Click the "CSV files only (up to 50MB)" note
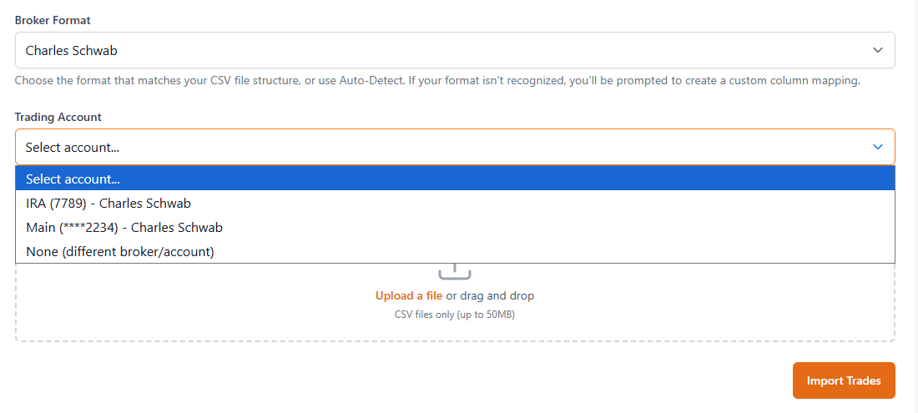Image resolution: width=918 pixels, height=413 pixels. click(455, 315)
